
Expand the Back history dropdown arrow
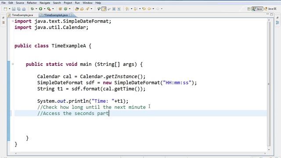(153, 9)
